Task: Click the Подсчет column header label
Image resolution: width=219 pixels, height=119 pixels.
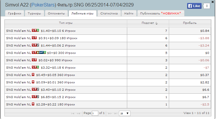Action: (x=148, y=23)
